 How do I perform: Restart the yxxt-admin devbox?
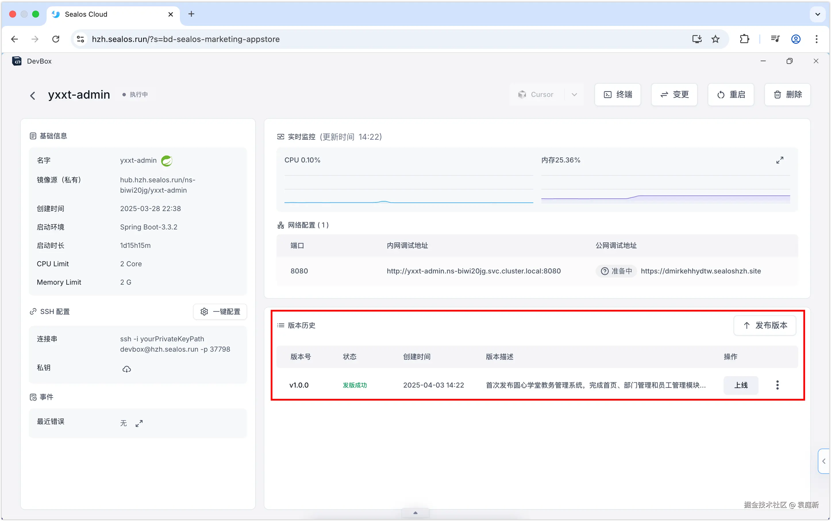[x=730, y=94]
